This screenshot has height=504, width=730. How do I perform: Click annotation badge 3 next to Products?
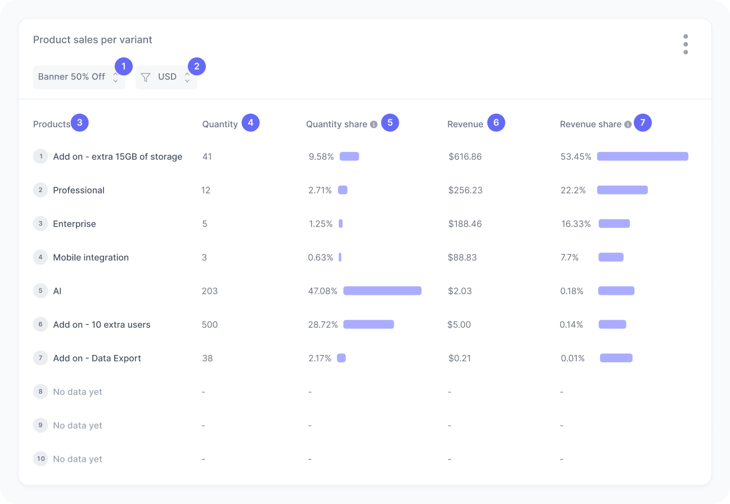tap(79, 122)
